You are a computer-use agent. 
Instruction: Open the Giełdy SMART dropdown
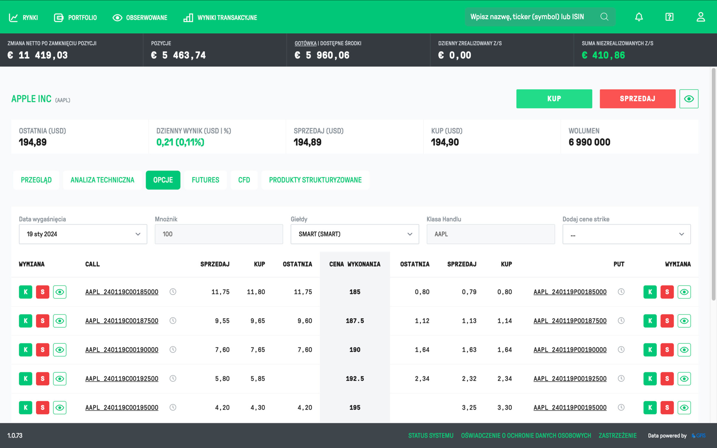[x=355, y=234]
